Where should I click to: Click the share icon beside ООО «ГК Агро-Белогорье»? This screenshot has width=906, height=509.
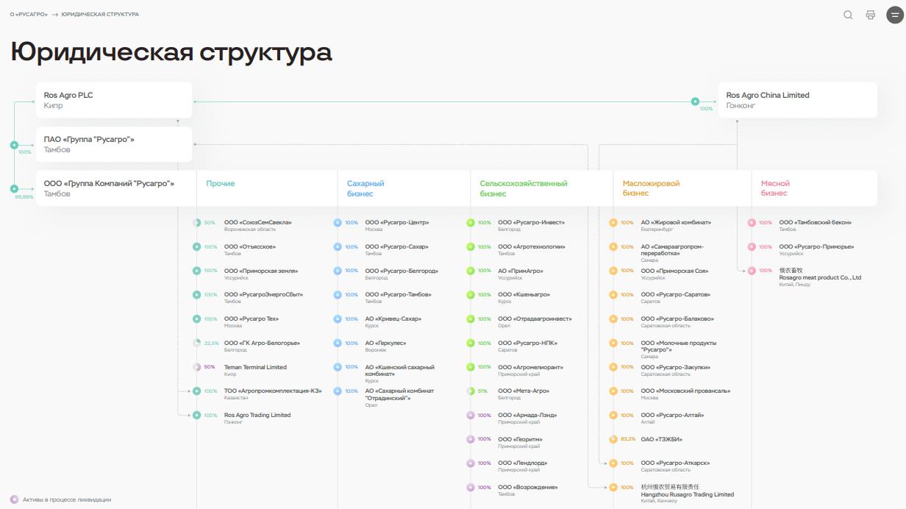point(196,344)
